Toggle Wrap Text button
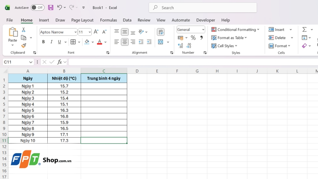This screenshot has height=179, width=318. click(161, 32)
